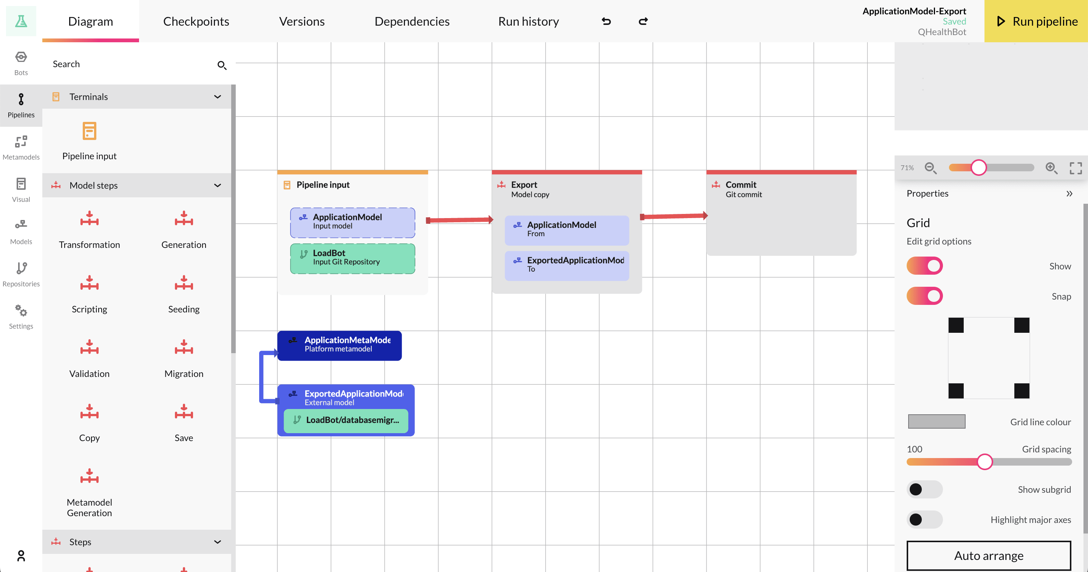Expand the Steps section
Screen dimensions: 1088x572
(x=218, y=542)
